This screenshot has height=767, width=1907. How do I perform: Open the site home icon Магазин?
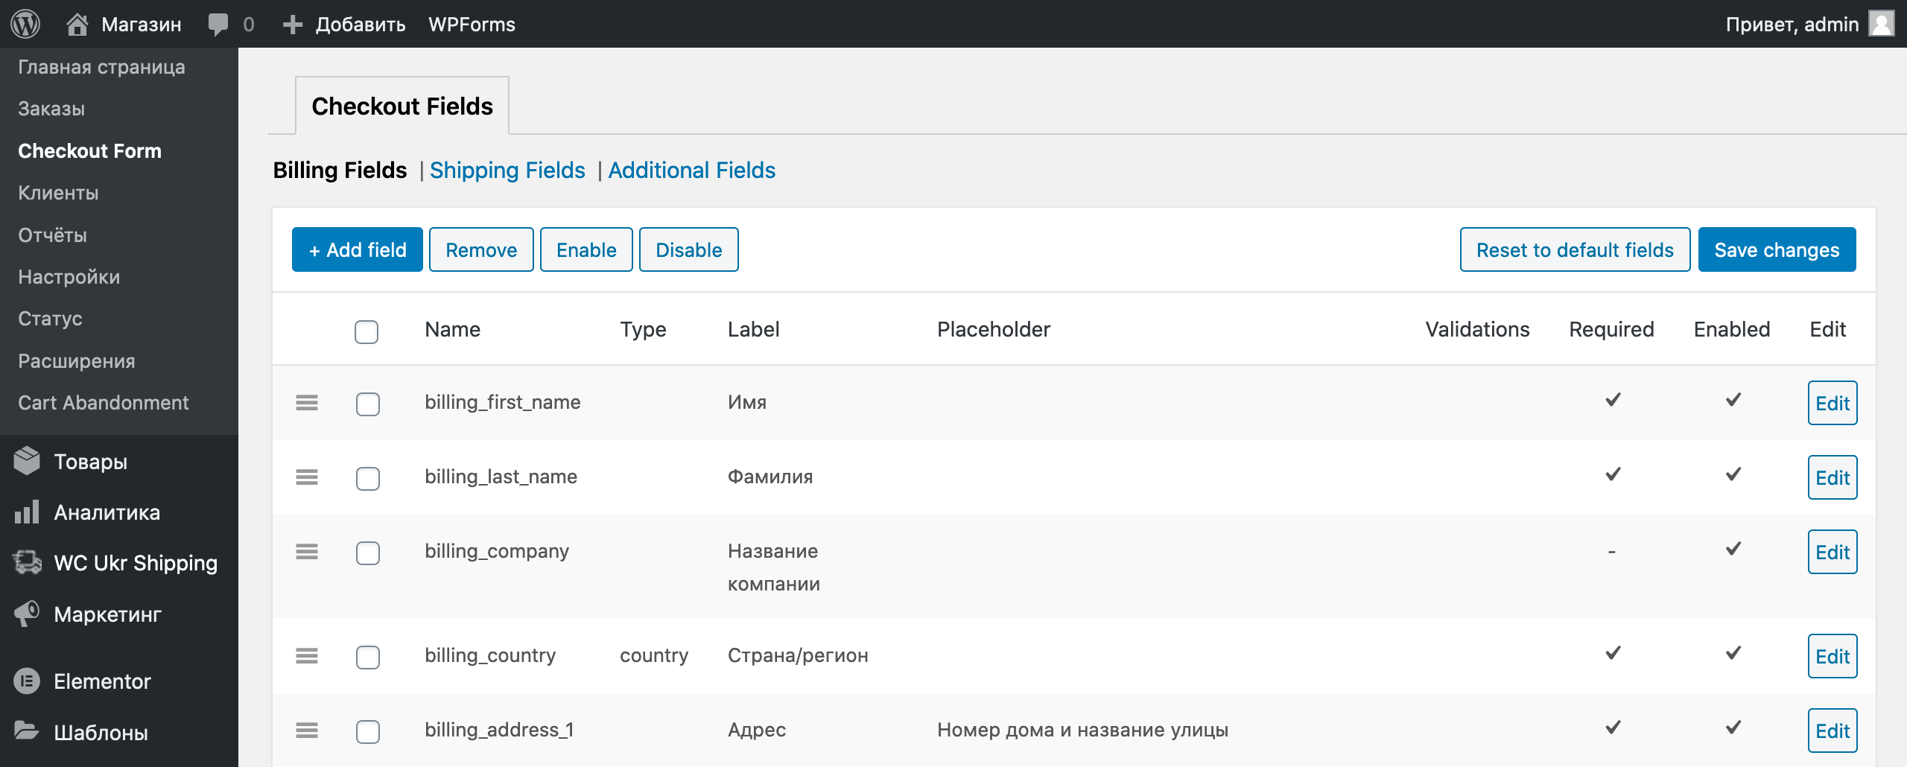click(77, 24)
